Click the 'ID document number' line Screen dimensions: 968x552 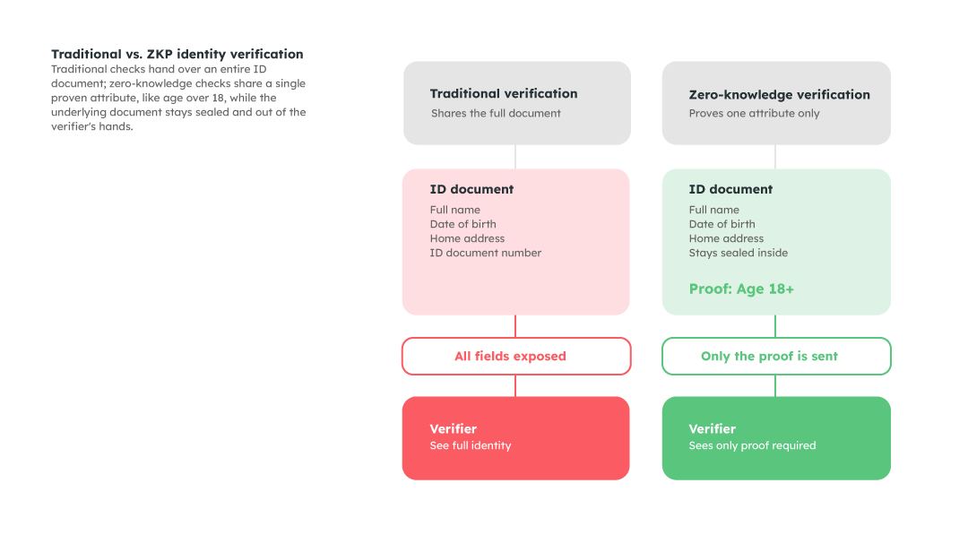pyautogui.click(x=485, y=253)
